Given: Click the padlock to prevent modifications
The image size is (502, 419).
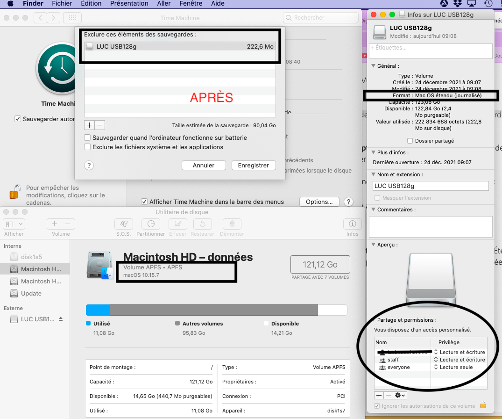Looking at the screenshot, I should (15, 192).
